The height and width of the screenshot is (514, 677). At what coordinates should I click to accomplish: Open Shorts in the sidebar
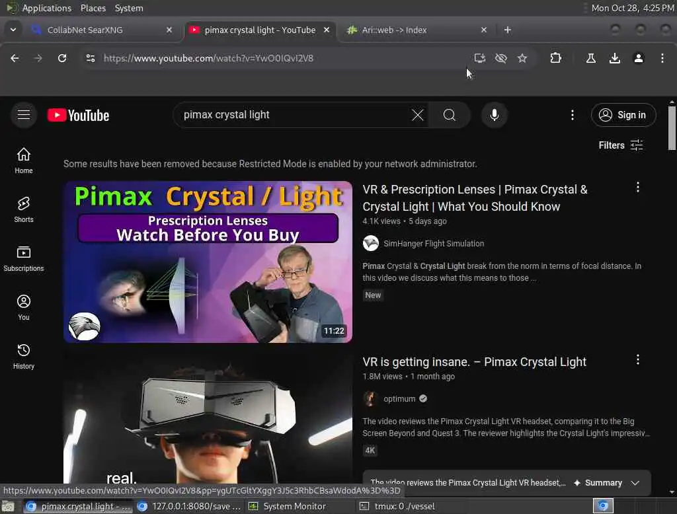[24, 209]
